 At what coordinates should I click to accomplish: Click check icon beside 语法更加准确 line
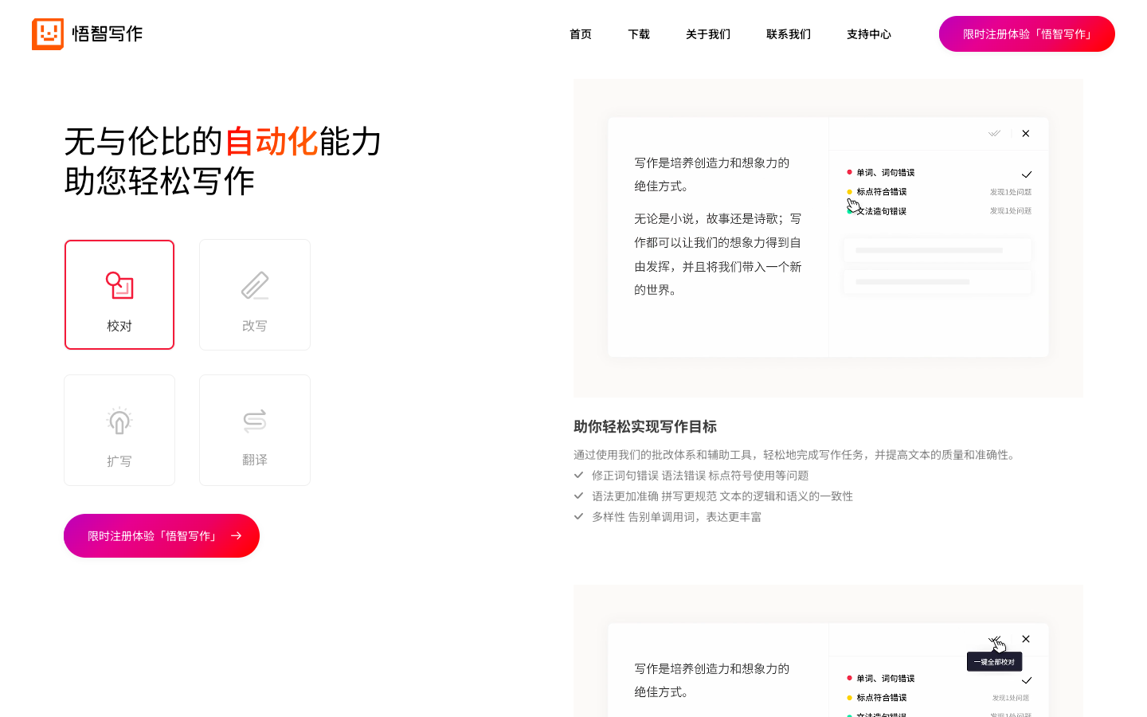pyautogui.click(x=579, y=496)
